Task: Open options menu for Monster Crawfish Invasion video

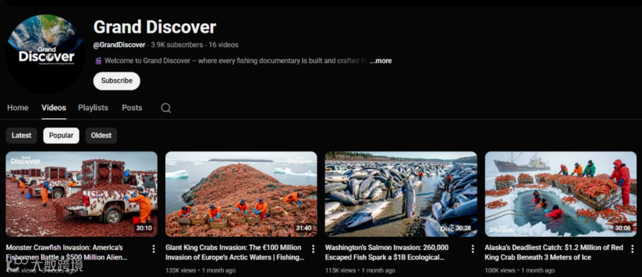Action: click(153, 249)
